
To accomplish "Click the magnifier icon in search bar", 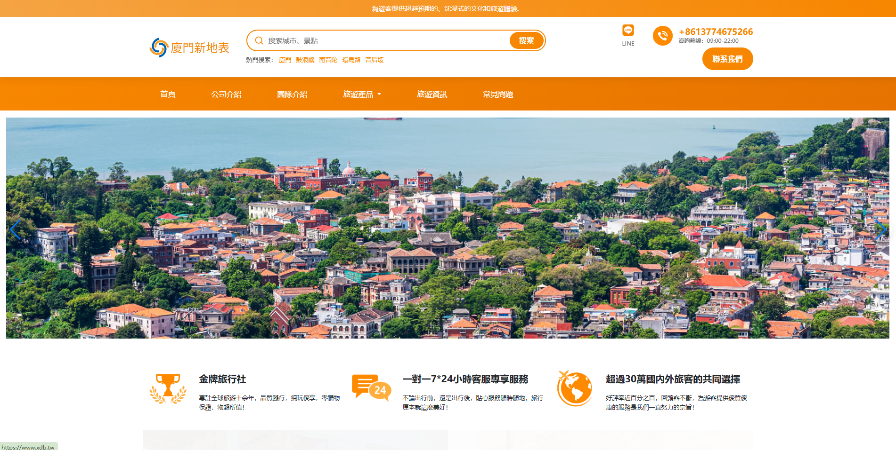I will [259, 41].
